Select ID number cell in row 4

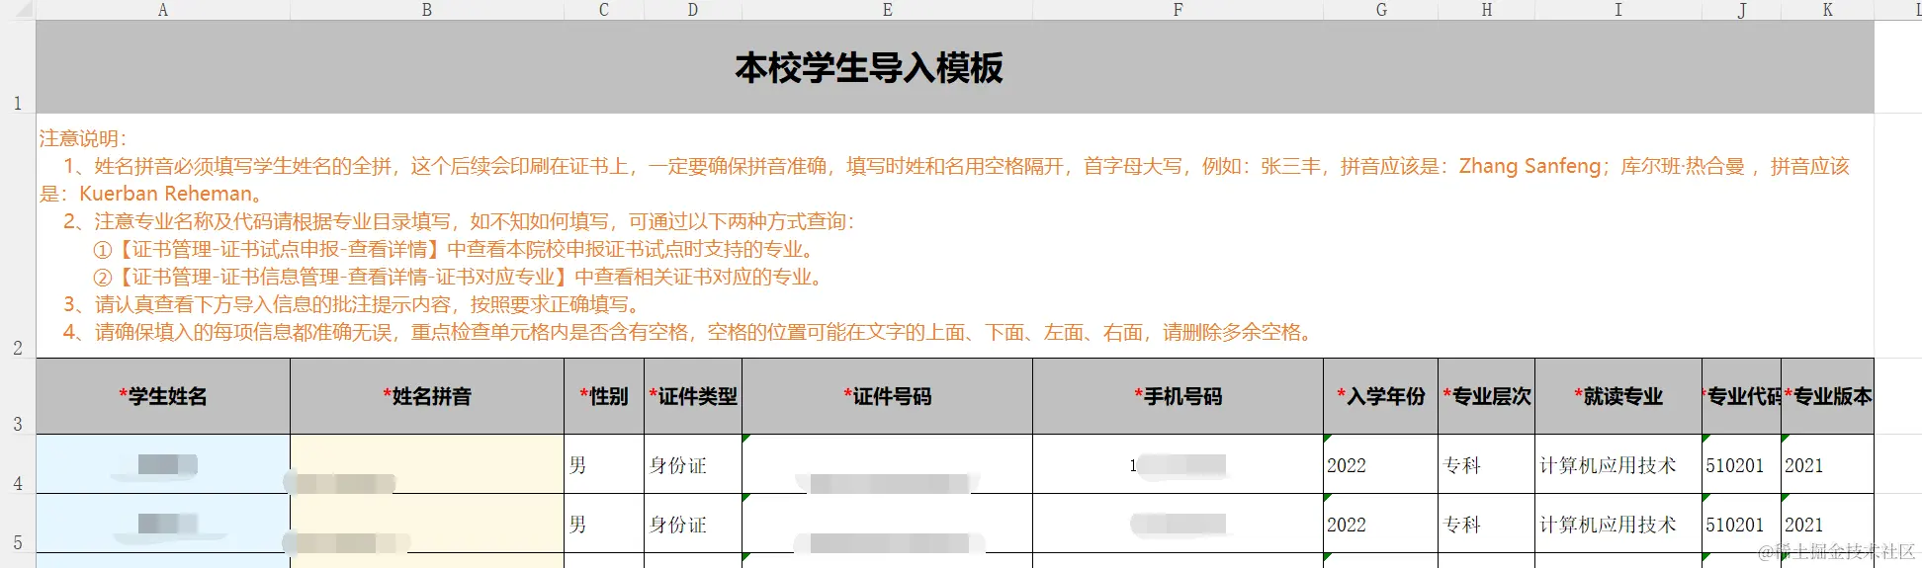887,464
